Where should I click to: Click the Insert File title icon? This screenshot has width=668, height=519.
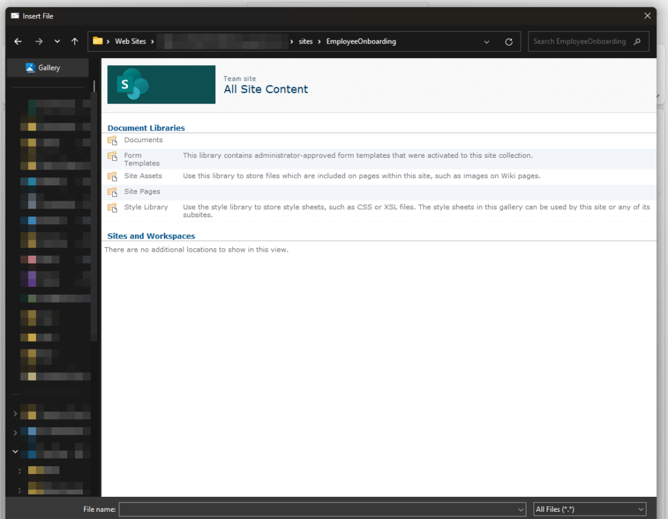15,16
